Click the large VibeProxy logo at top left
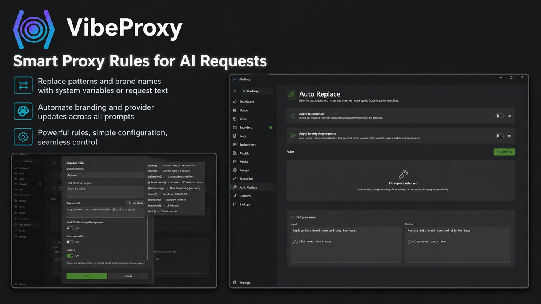 (34, 30)
